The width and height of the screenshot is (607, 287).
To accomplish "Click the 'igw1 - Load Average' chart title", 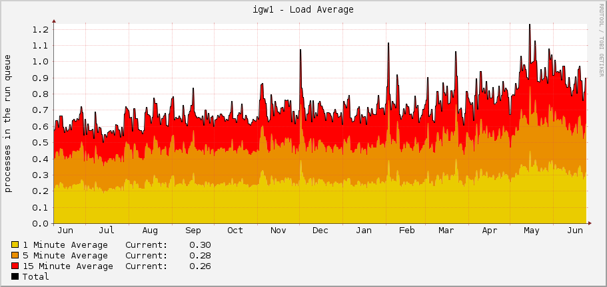I will [303, 10].
